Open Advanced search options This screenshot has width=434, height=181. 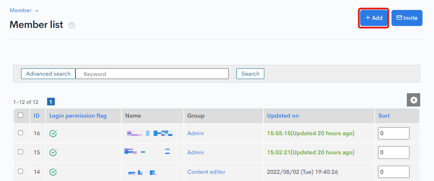[48, 74]
